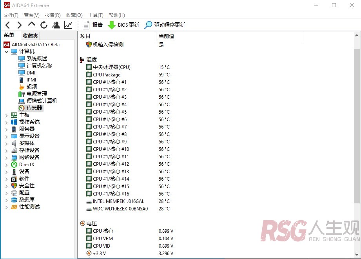This screenshot has width=361, height=259.
Task: Expand the DirectX tree node
Action: click(x=6, y=165)
